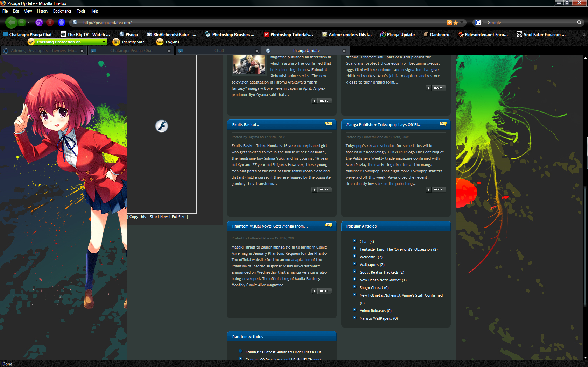Close the Chatango: Pisoga Chat tab
Screen dimensions: 588x367
pos(169,51)
